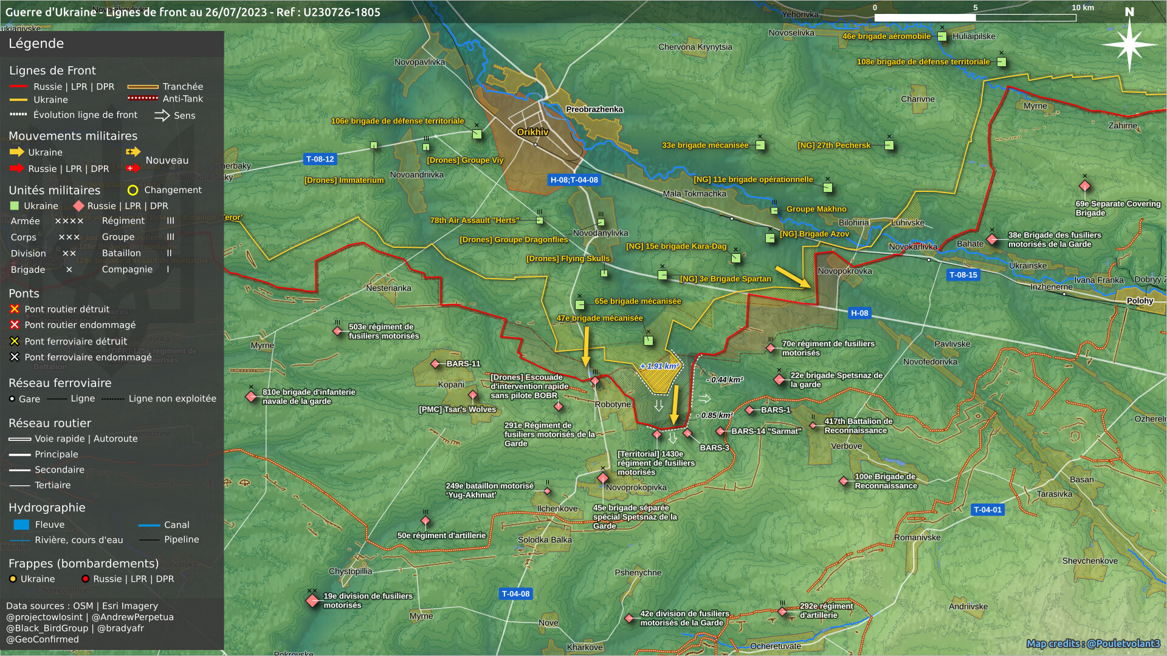
Task: Click the 19e division de fusiliers diamond
Action: pos(312,601)
